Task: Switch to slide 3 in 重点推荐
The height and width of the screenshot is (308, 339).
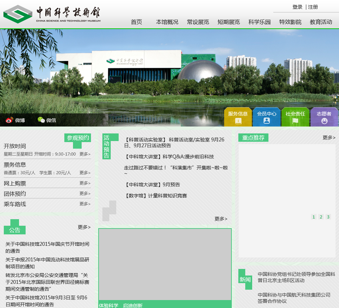Action: coord(328,217)
